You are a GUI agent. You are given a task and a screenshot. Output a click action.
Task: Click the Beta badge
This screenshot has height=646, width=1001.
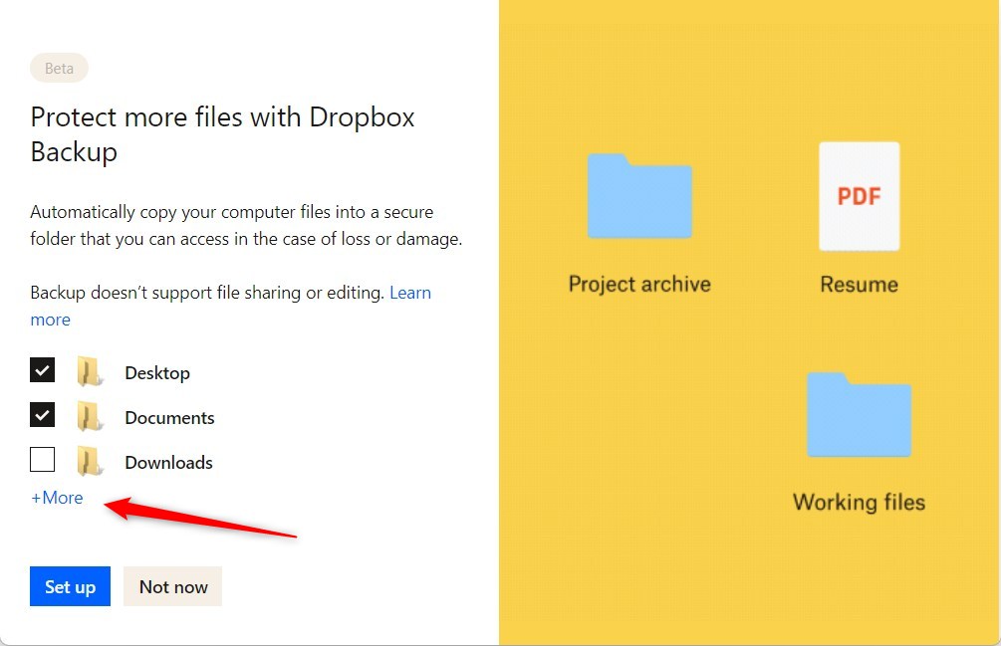pyautogui.click(x=58, y=68)
